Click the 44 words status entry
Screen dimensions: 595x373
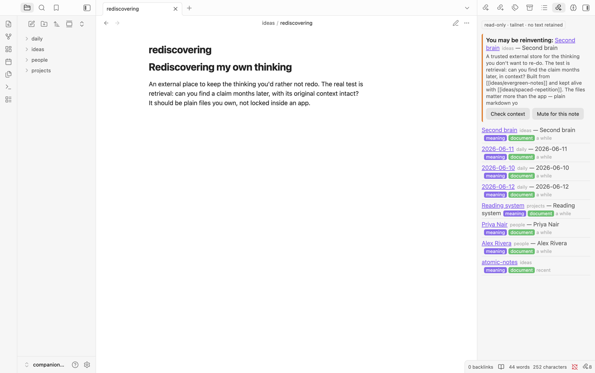tap(519, 367)
